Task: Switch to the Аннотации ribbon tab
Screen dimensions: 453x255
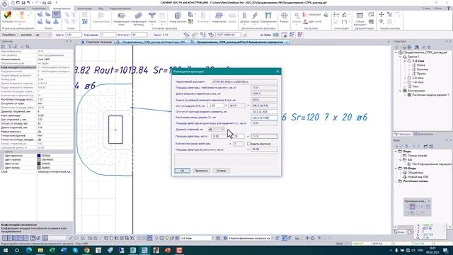Action: 85,8
